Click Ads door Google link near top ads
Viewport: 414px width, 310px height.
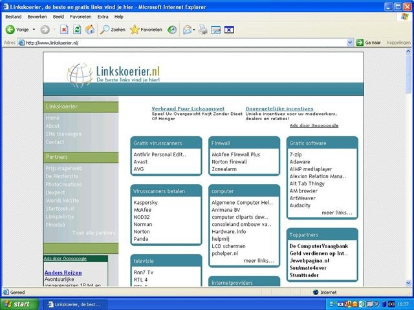click(x=314, y=125)
